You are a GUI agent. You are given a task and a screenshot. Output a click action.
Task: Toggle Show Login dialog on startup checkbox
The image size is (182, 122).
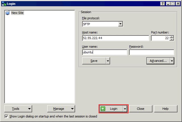tap(7, 116)
